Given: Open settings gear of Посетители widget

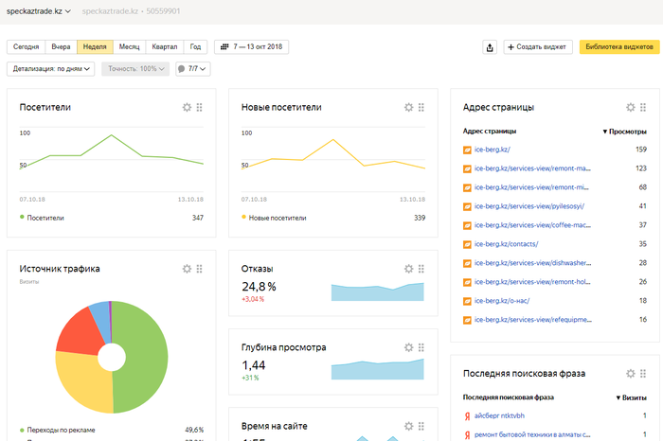Looking at the screenshot, I should 187,108.
